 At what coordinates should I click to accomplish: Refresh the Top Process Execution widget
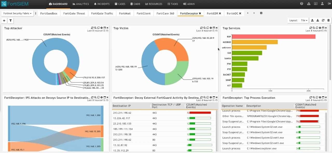[x=311, y=97]
